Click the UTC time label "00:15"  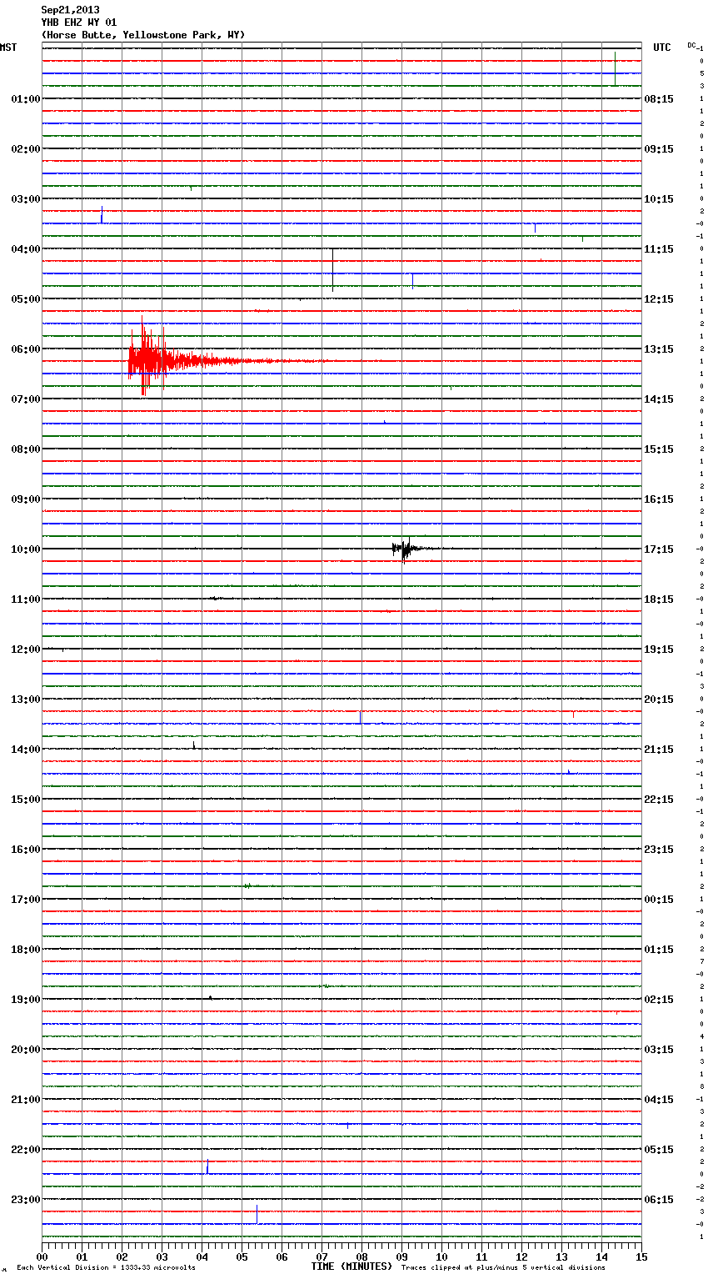click(x=659, y=900)
